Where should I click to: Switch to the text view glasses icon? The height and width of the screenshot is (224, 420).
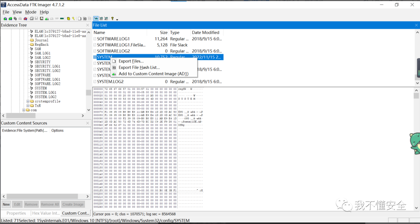click(x=101, y=19)
